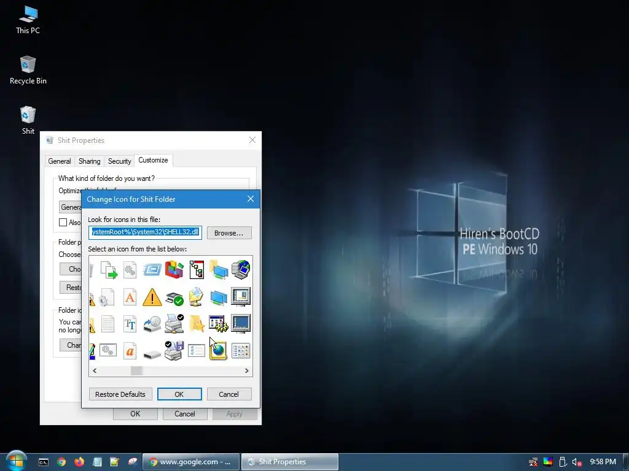Tick the 'Also' checkbox in Shit Properties
The width and height of the screenshot is (629, 471).
tap(63, 222)
